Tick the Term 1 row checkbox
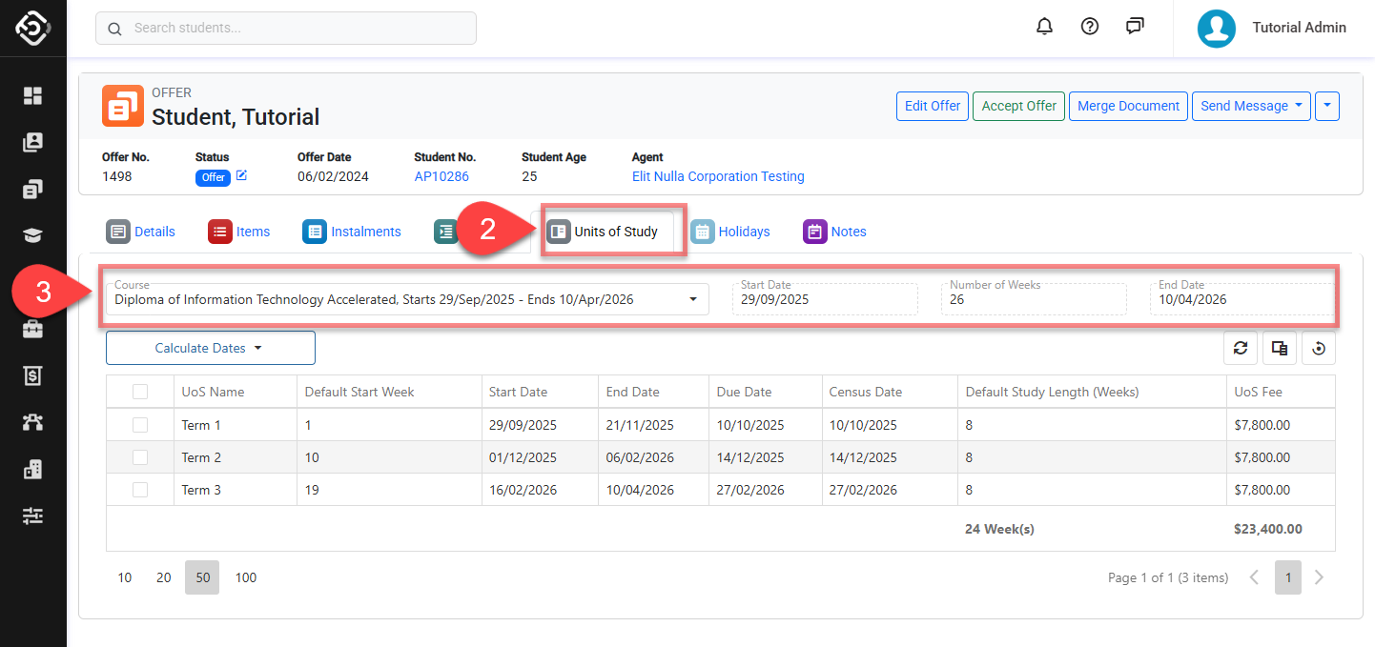Image resolution: width=1375 pixels, height=647 pixels. 140,425
